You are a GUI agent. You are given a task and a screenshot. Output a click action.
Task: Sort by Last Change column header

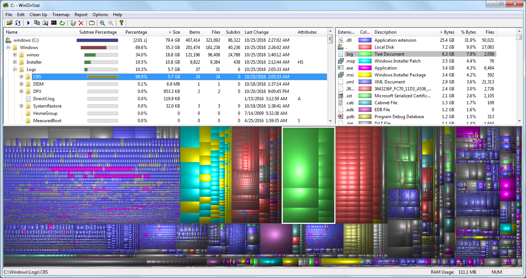(268, 32)
